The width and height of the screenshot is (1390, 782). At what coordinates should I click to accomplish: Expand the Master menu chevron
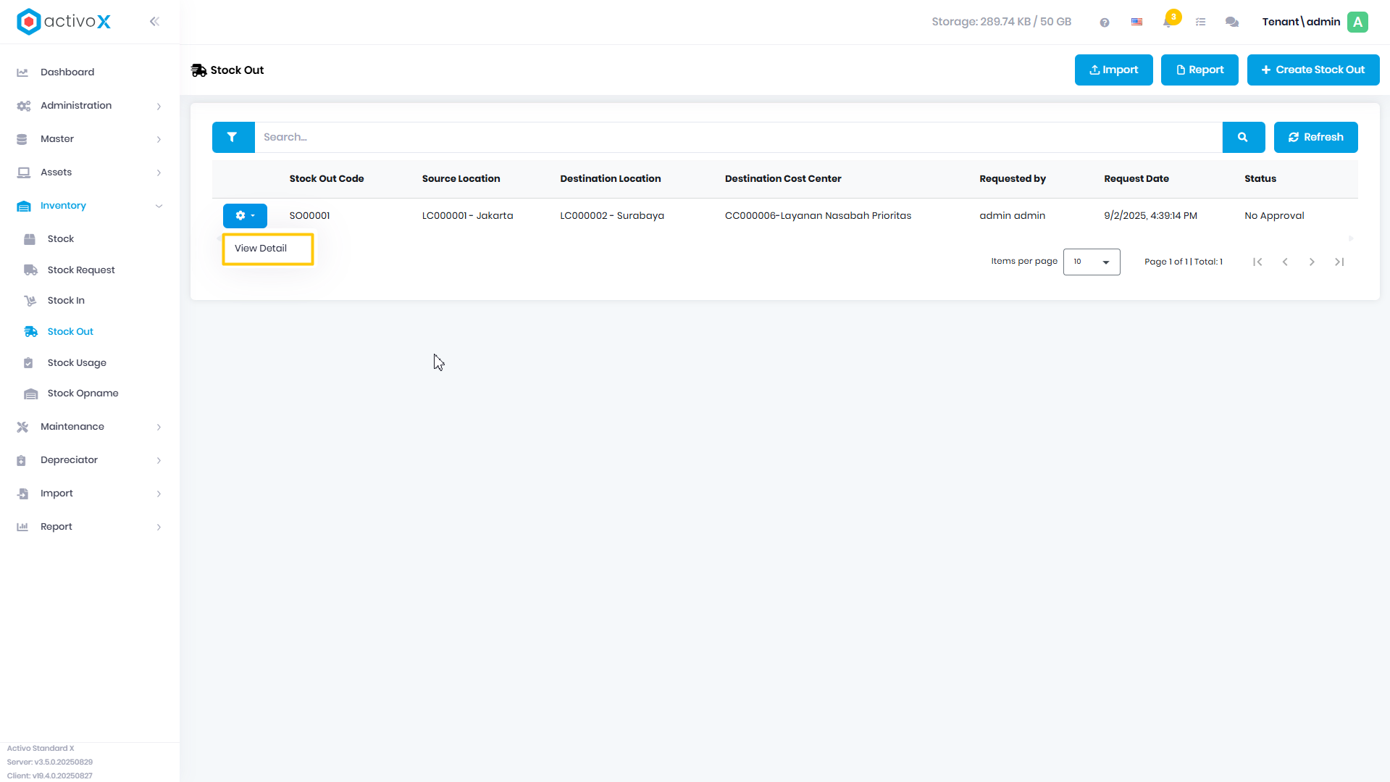[159, 139]
